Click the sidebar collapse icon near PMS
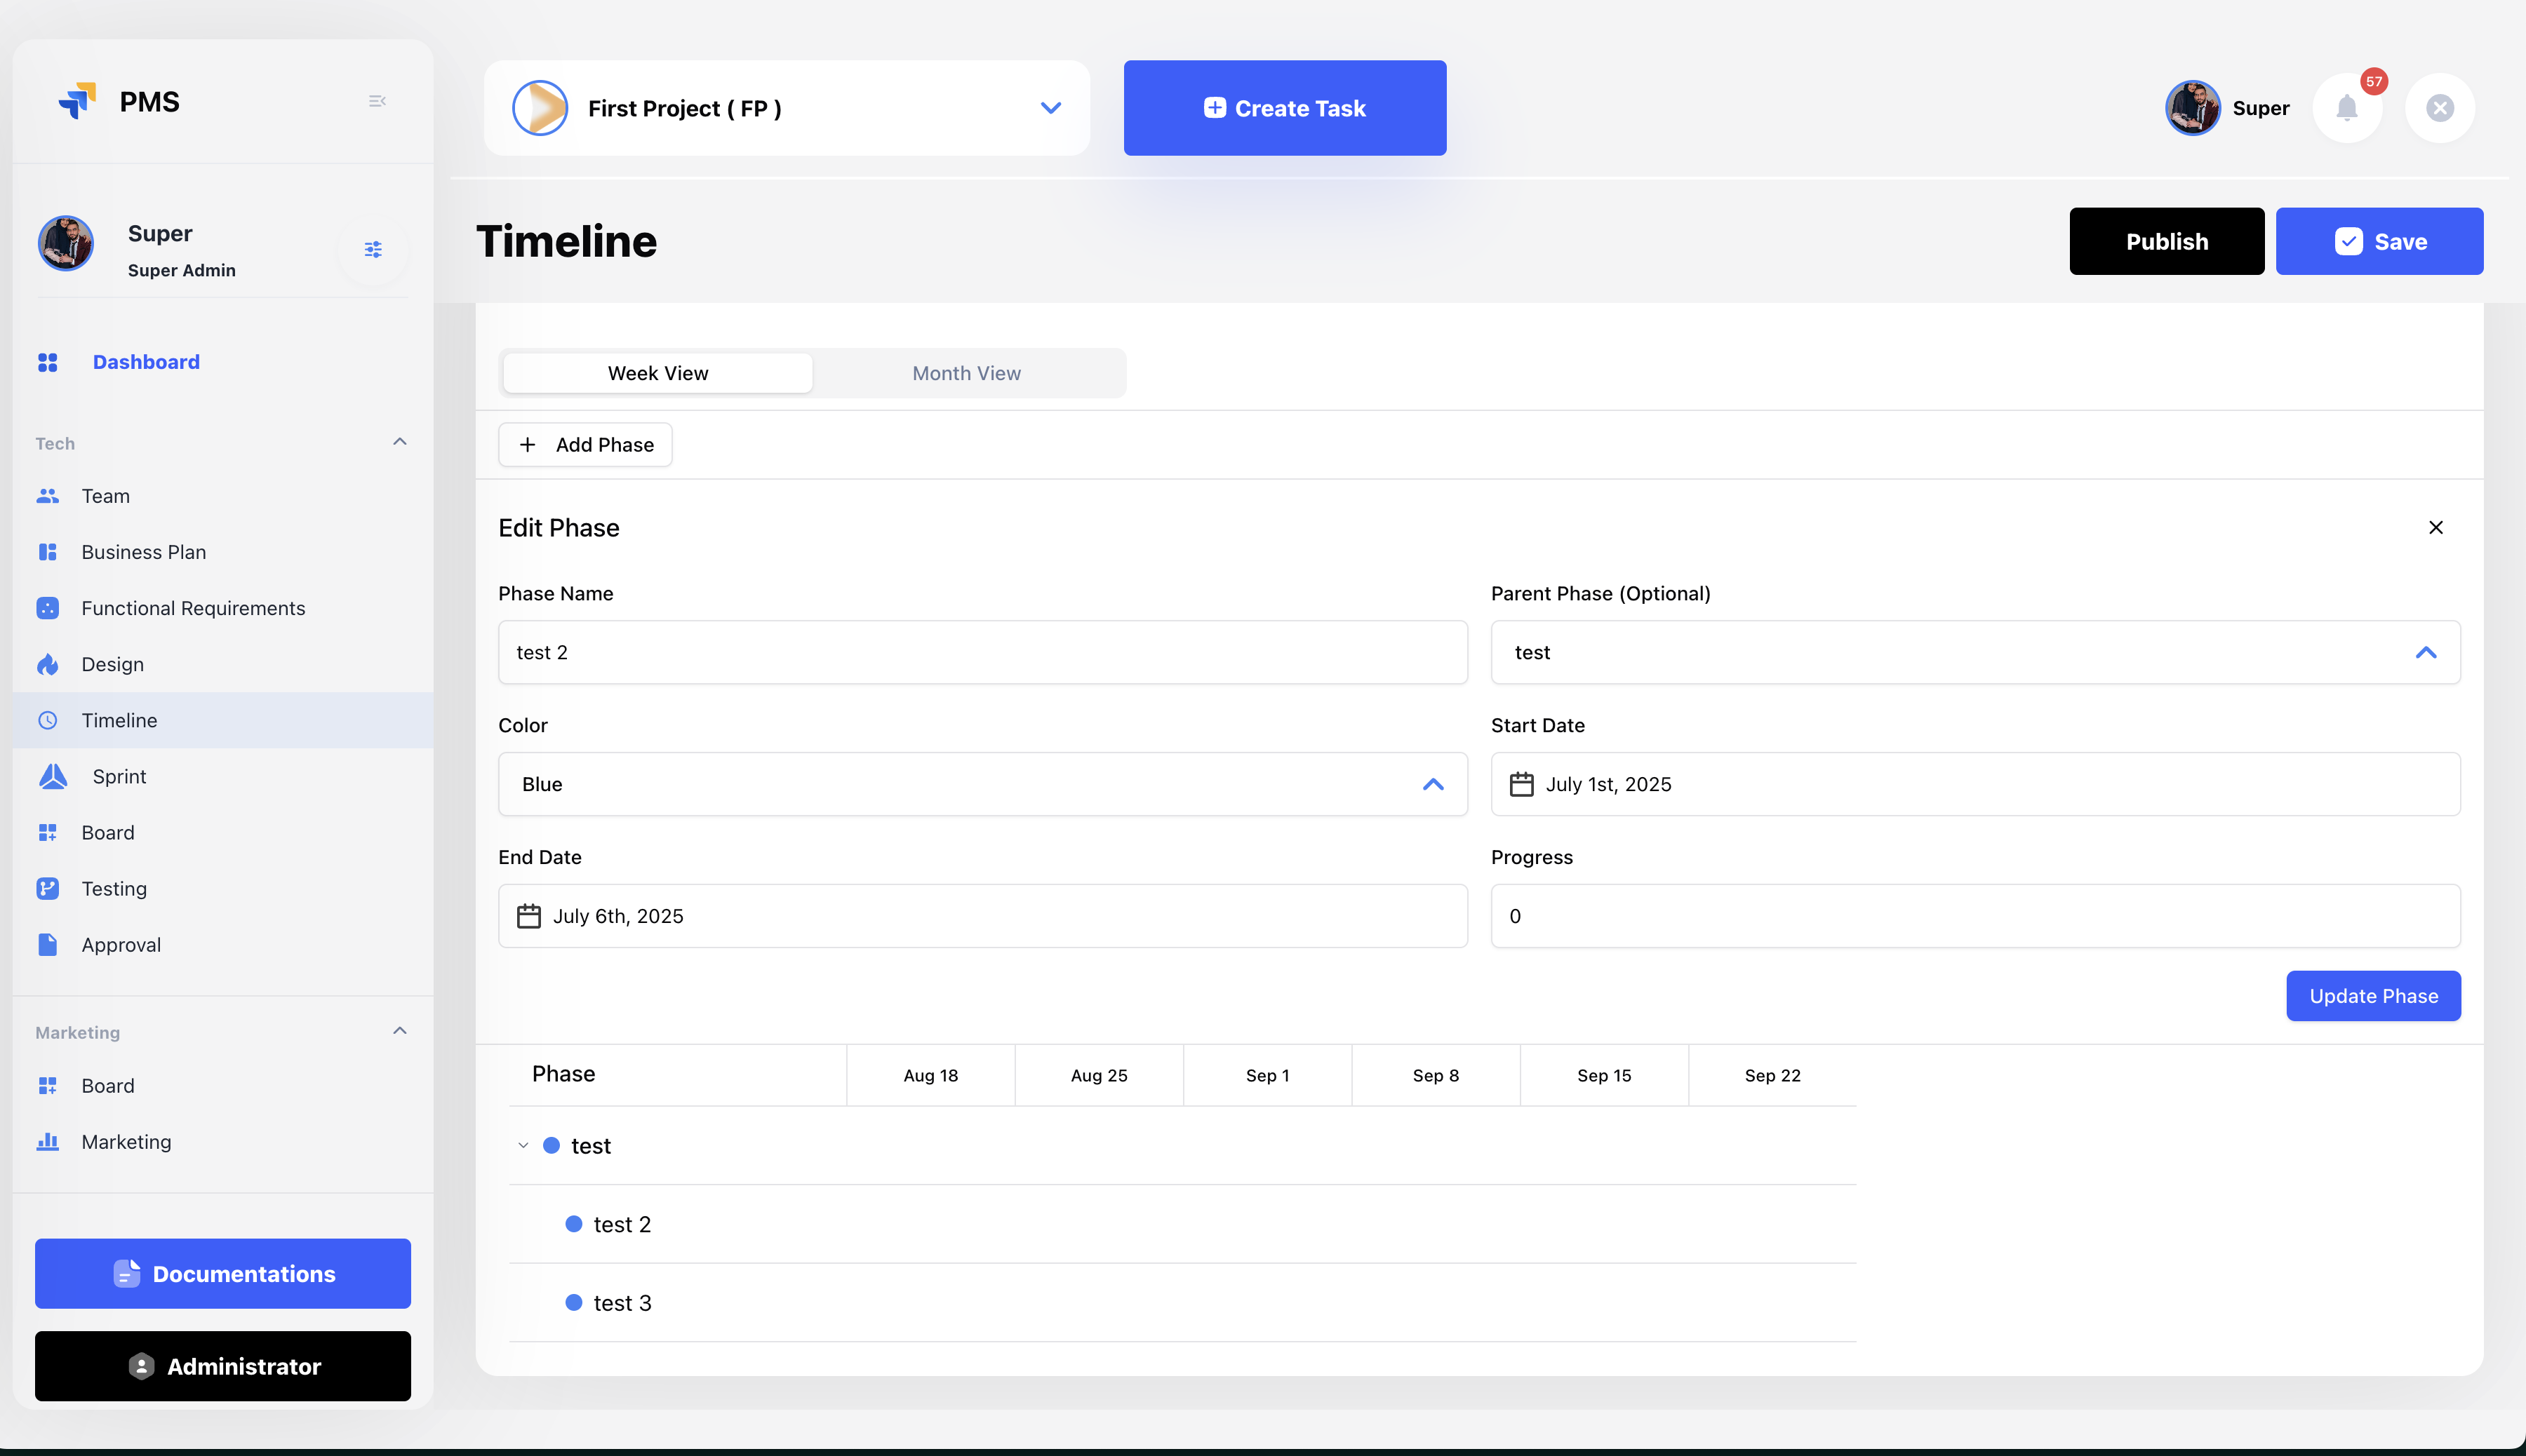Screen dimensions: 2526x1456 [x=377, y=101]
